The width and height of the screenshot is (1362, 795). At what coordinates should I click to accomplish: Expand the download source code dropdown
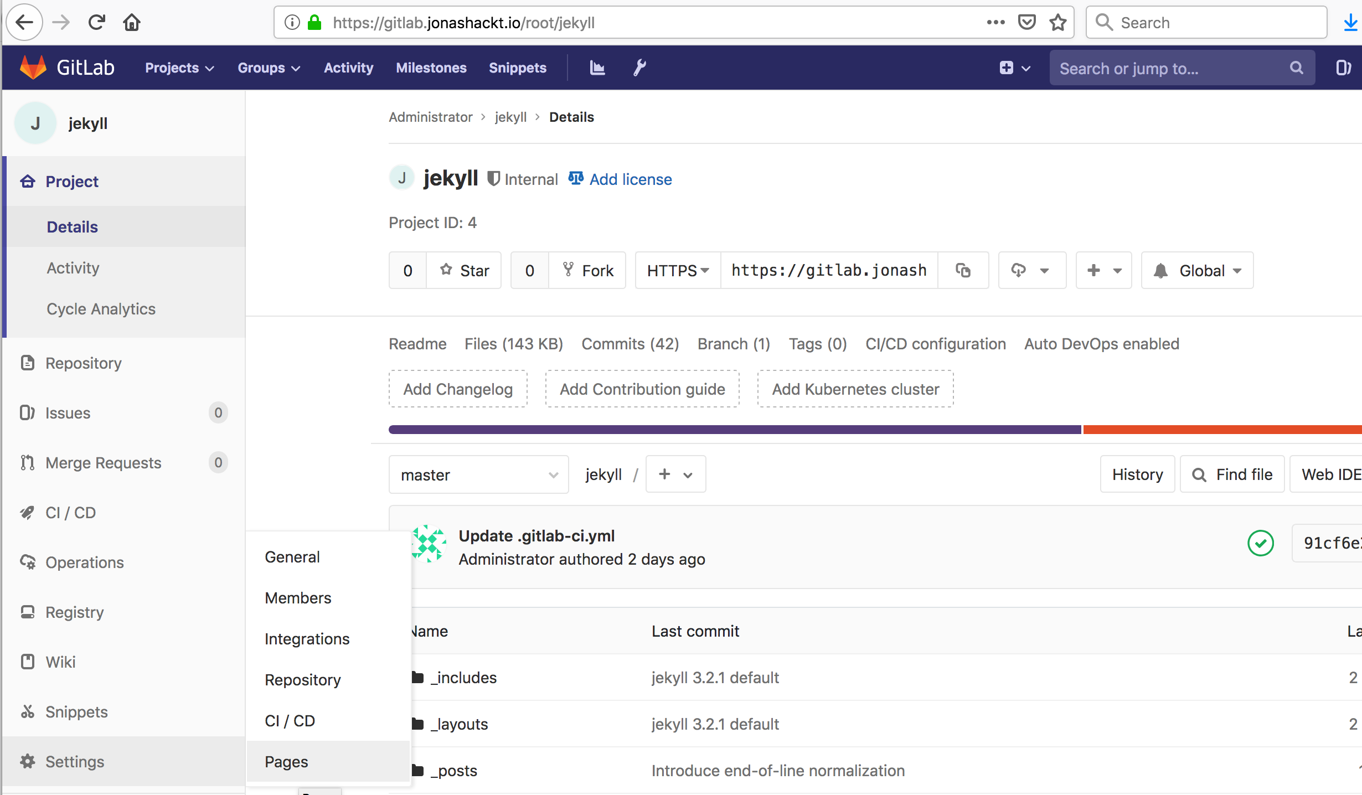[1031, 270]
